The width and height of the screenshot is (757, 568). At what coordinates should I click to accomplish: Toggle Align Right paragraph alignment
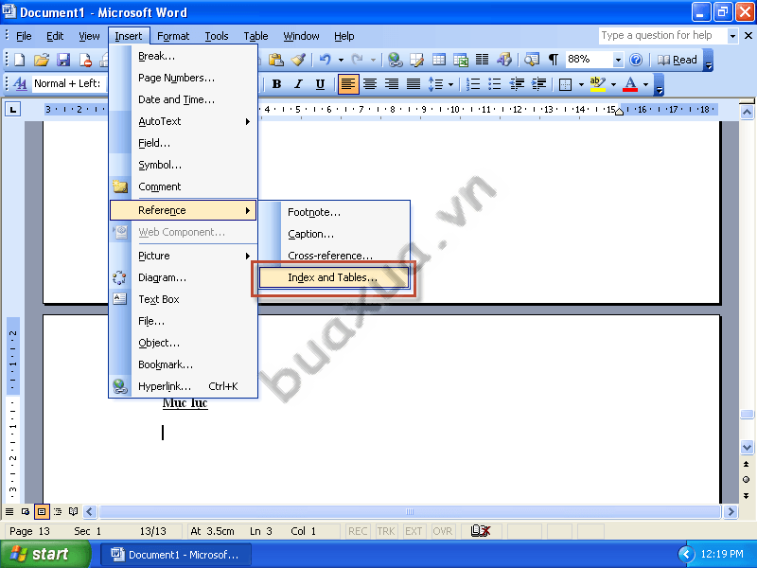pos(392,84)
